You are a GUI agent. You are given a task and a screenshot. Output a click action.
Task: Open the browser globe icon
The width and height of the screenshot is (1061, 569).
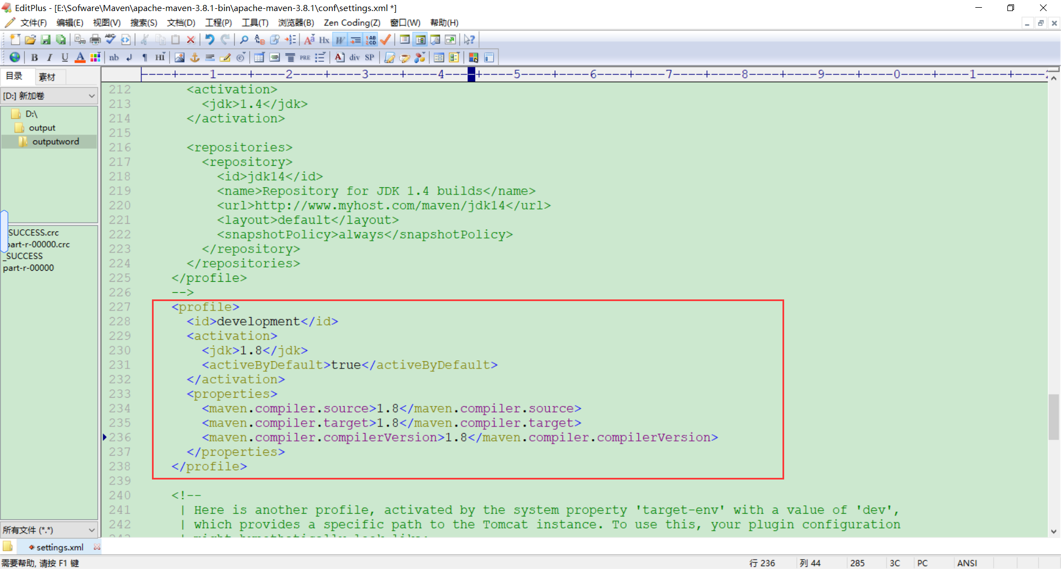15,57
